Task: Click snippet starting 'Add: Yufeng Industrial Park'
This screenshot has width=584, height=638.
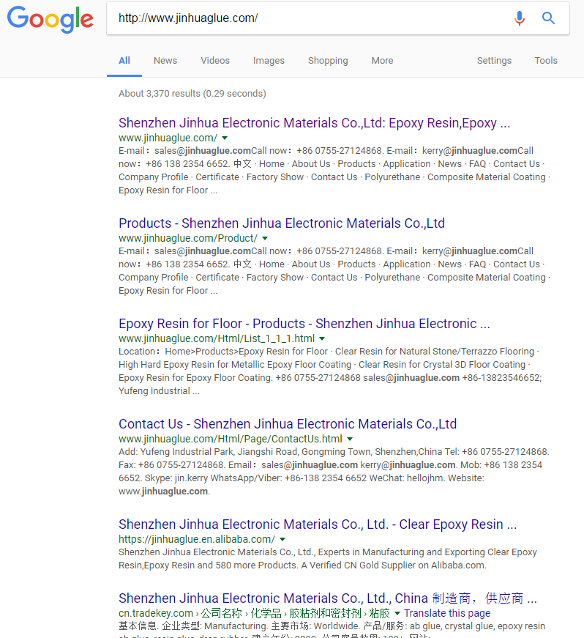Action: point(334,471)
